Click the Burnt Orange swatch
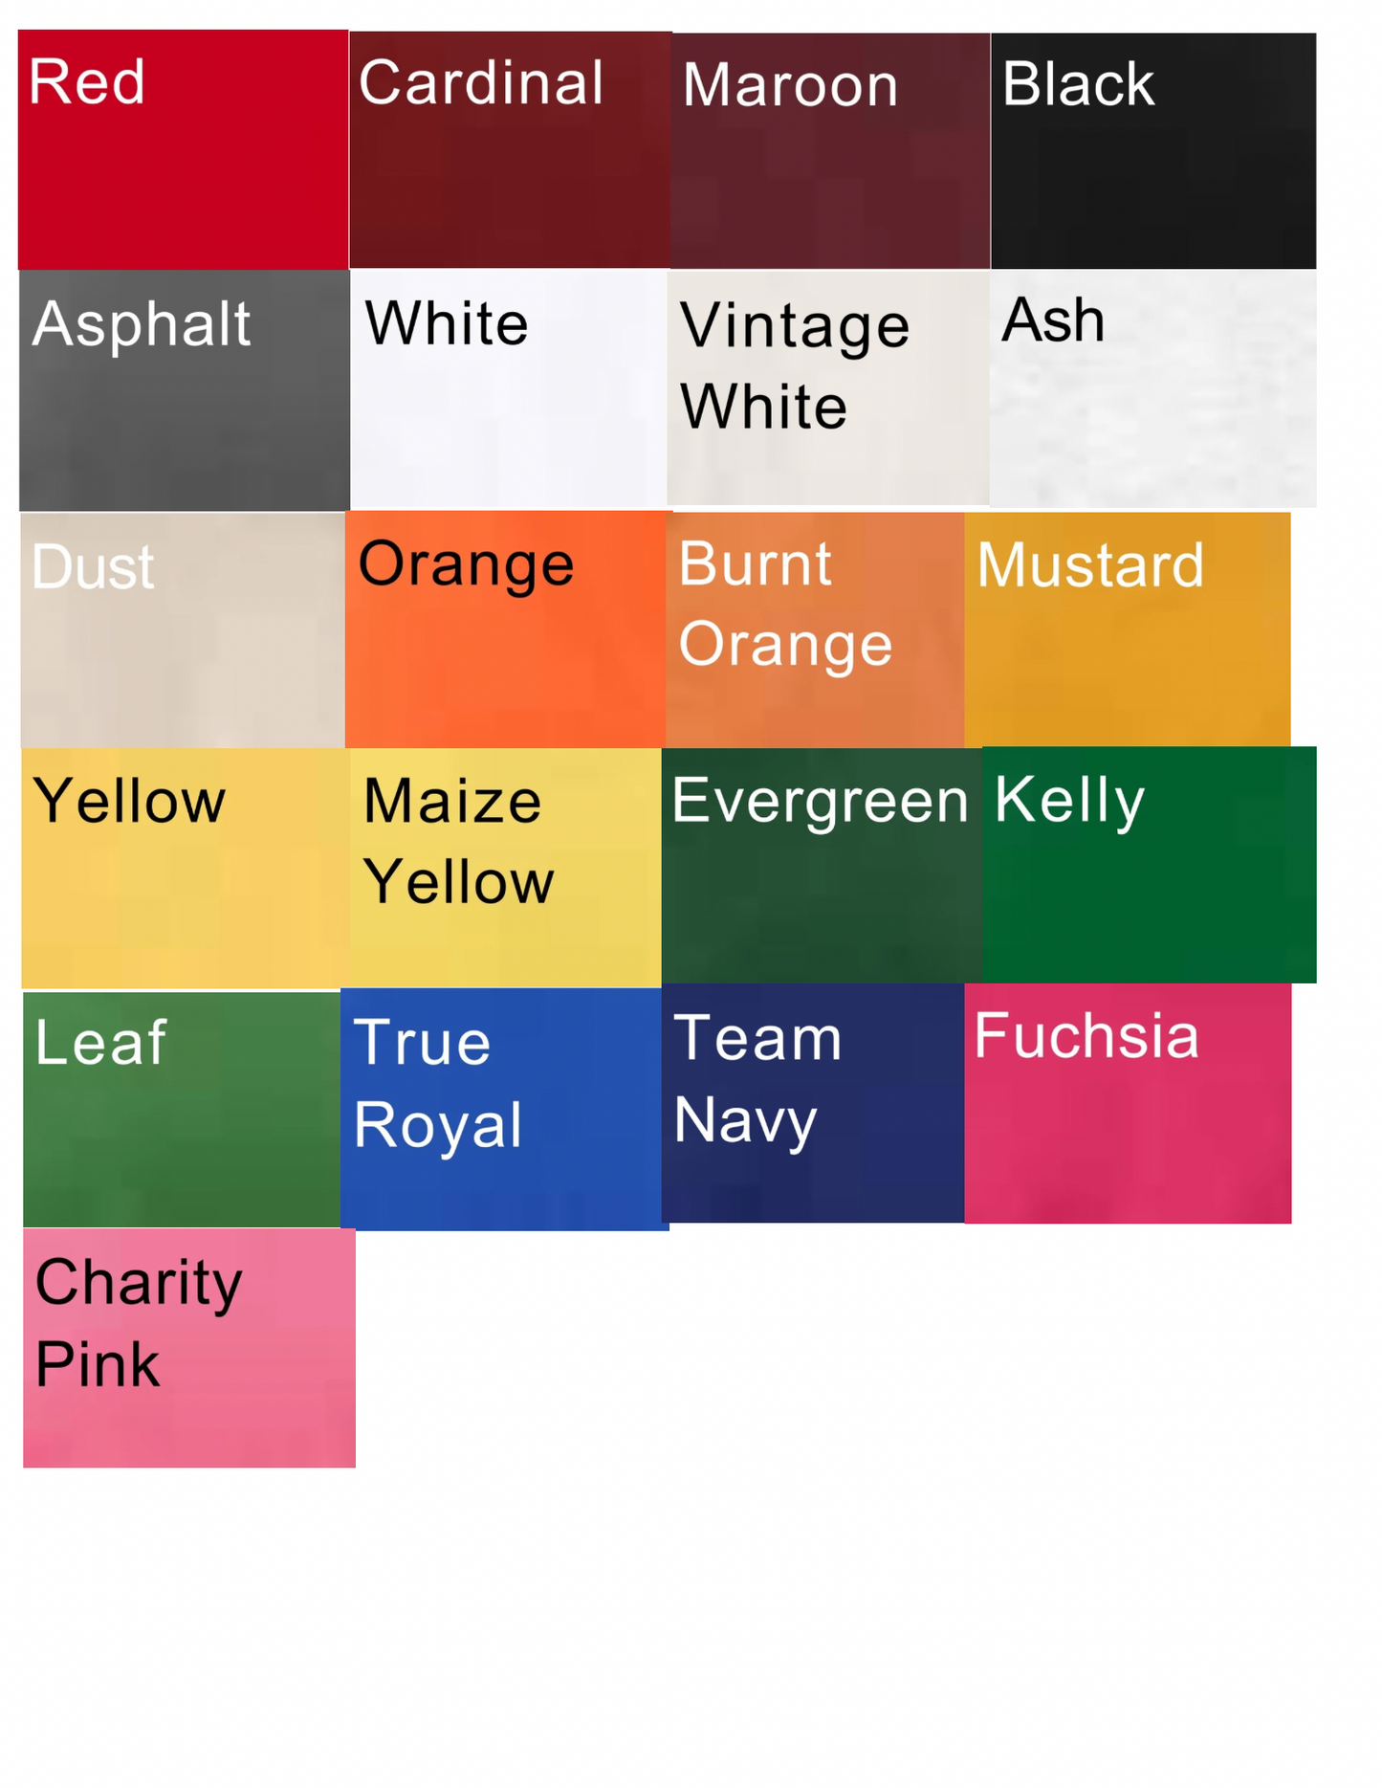Image resolution: width=1382 pixels, height=1788 pixels. pos(815,629)
